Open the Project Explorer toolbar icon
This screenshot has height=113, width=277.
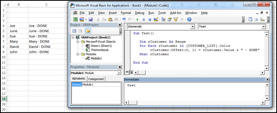click(x=164, y=19)
